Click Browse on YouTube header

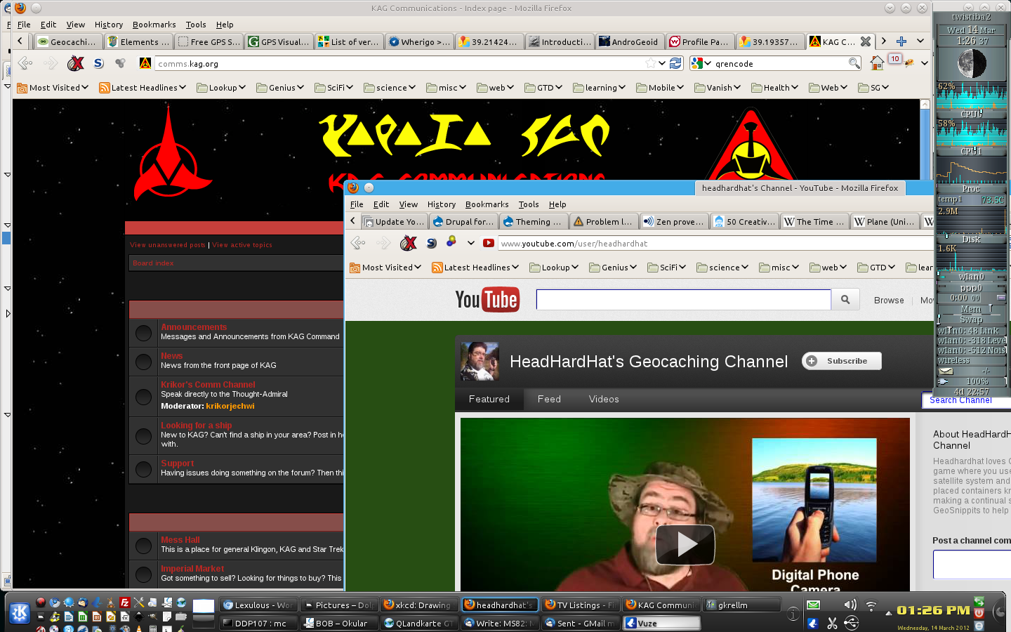pos(889,300)
